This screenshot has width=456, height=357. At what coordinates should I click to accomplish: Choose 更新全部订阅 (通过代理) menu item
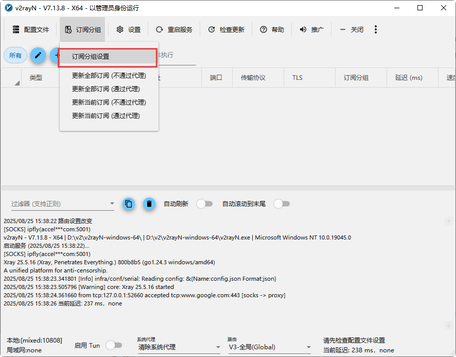(x=106, y=89)
